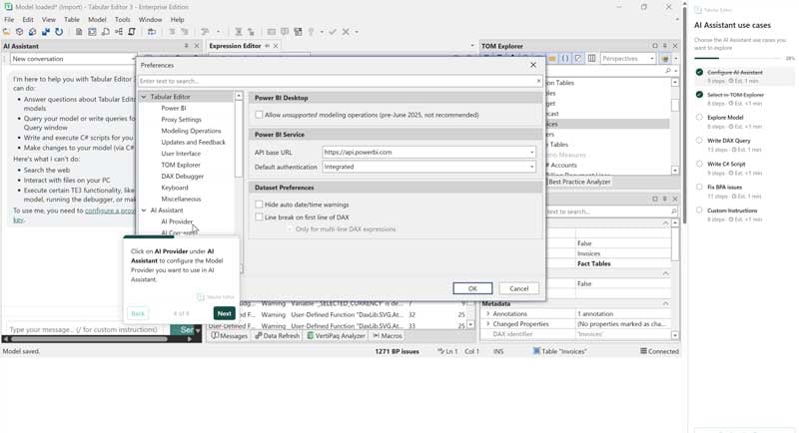Switch to the Macros tab
The image size is (799, 433).
[x=388, y=336]
